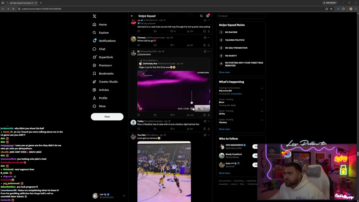The image size is (359, 202).
Task: Open Tom Bal's profile avatar
Action: tap(134, 137)
